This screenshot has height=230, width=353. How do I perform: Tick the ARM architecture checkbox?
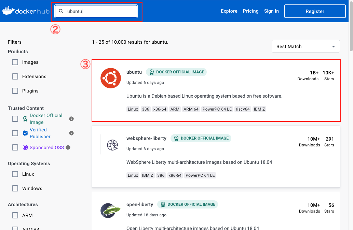point(15,215)
